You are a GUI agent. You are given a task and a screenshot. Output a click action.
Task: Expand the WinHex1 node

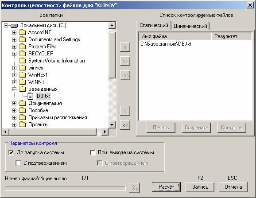click(x=14, y=75)
